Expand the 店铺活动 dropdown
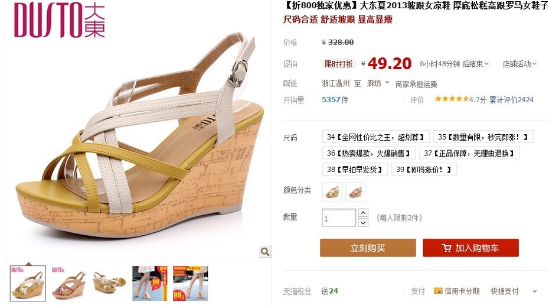 (x=520, y=64)
